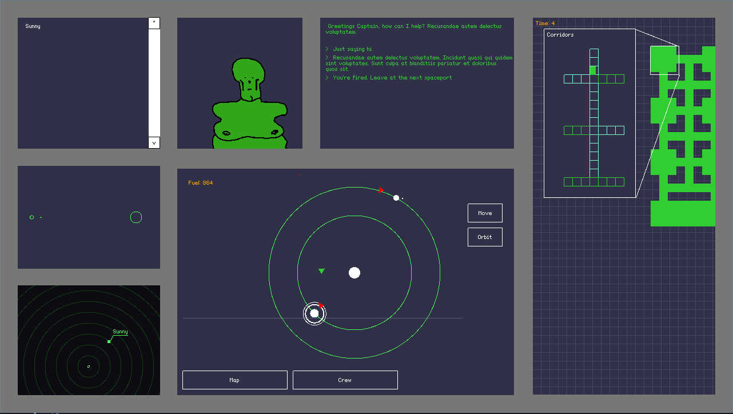Click the white scrollbar track of the Sunny list
This screenshot has width=733, height=414.
pyautogui.click(x=154, y=83)
